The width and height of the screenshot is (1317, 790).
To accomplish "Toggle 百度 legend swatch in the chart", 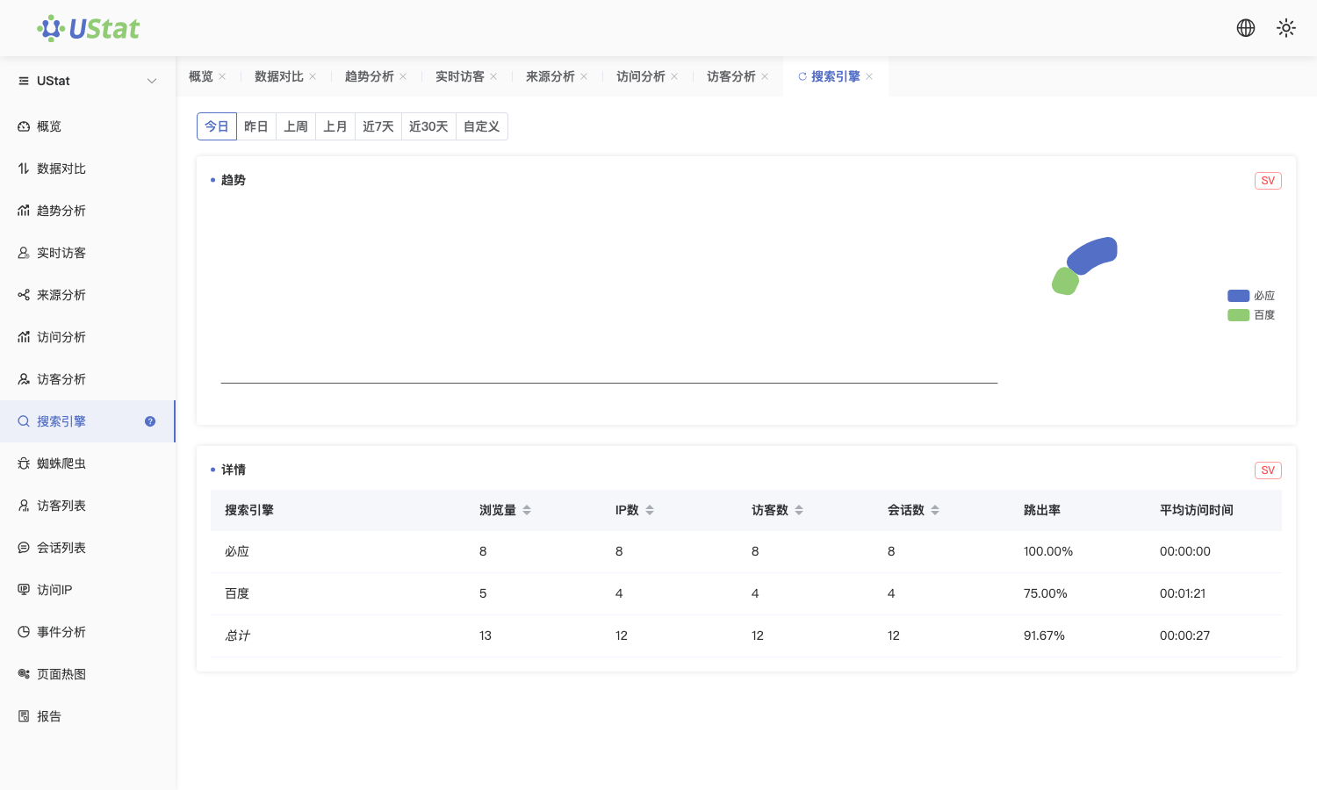I will tap(1238, 315).
